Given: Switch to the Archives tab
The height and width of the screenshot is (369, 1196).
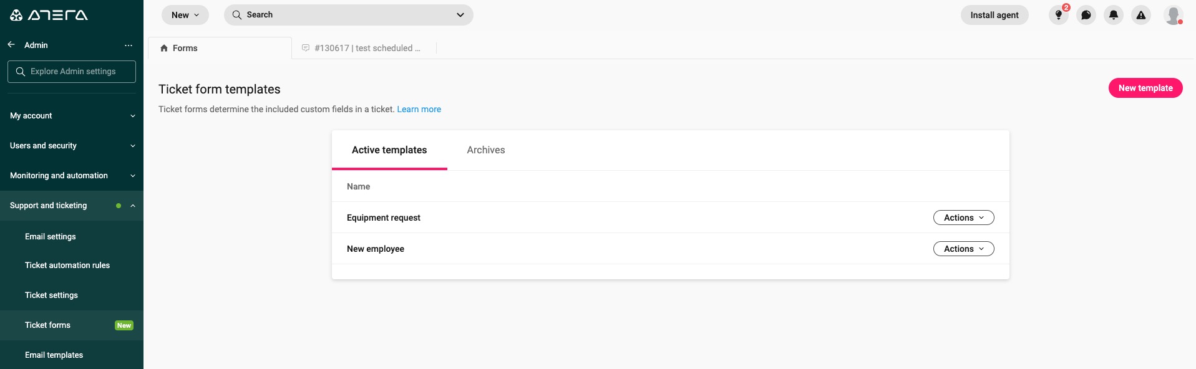Looking at the screenshot, I should 485,150.
